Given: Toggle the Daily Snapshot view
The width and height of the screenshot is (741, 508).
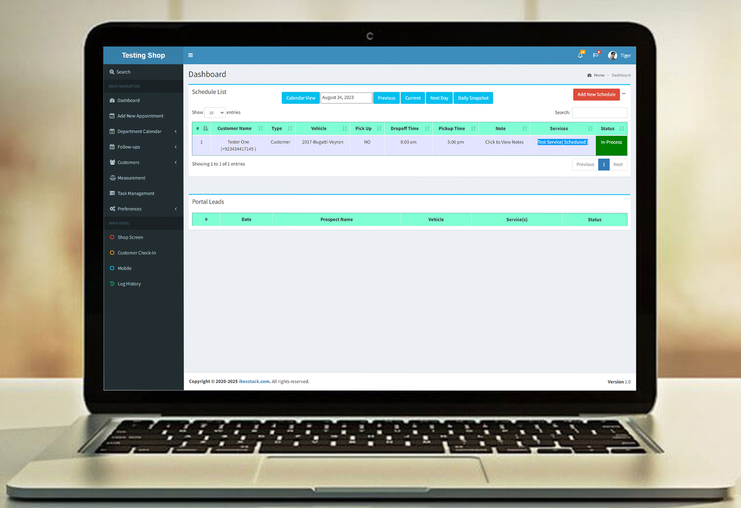Looking at the screenshot, I should click(474, 98).
